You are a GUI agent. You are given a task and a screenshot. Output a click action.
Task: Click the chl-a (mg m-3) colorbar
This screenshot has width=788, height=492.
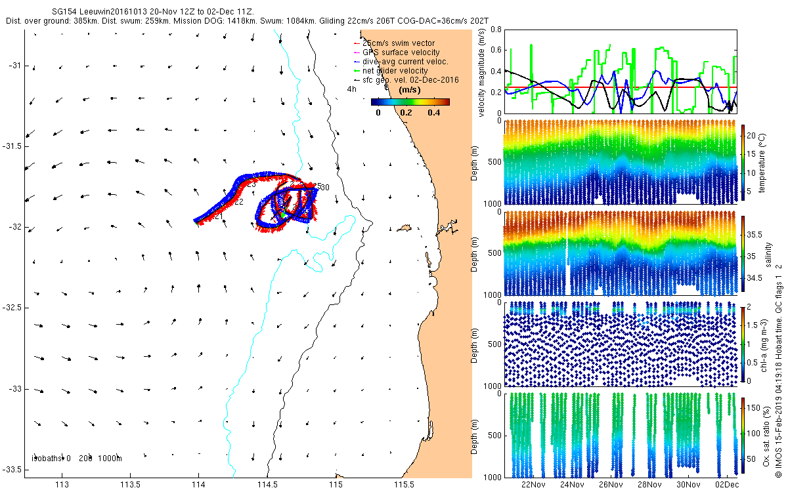tap(743, 344)
